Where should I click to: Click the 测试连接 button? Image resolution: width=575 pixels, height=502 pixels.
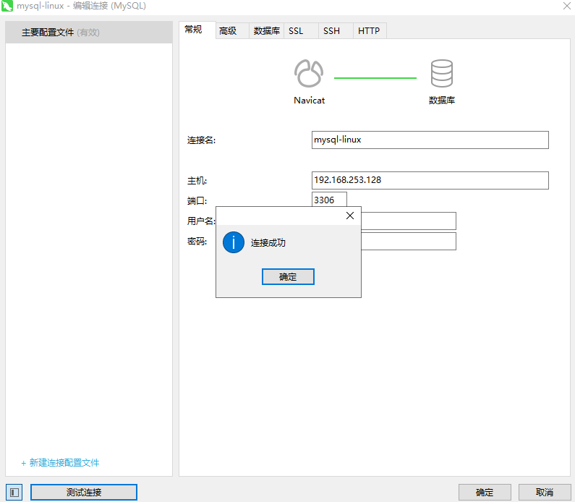coord(84,492)
